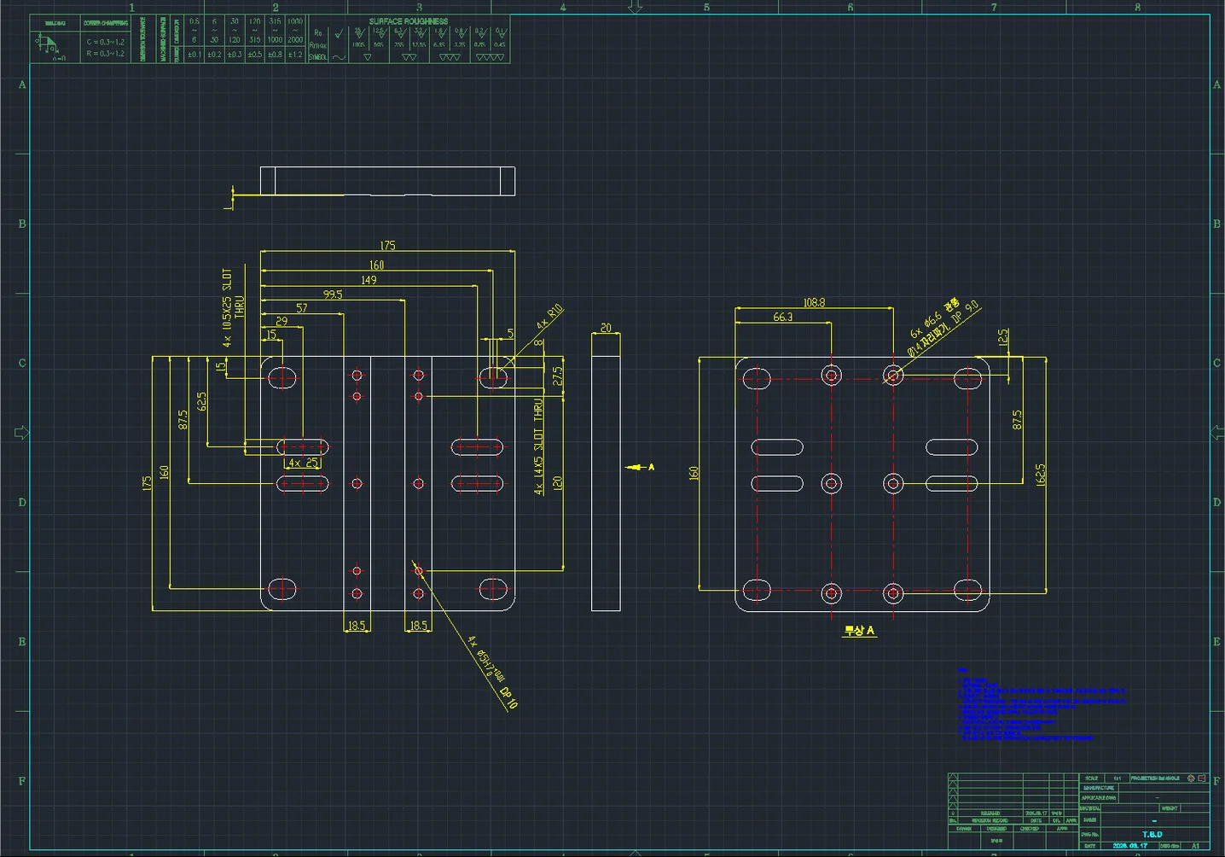This screenshot has width=1225, height=857.
Task: Select the 66.3 dimension value
Action: pyautogui.click(x=782, y=317)
